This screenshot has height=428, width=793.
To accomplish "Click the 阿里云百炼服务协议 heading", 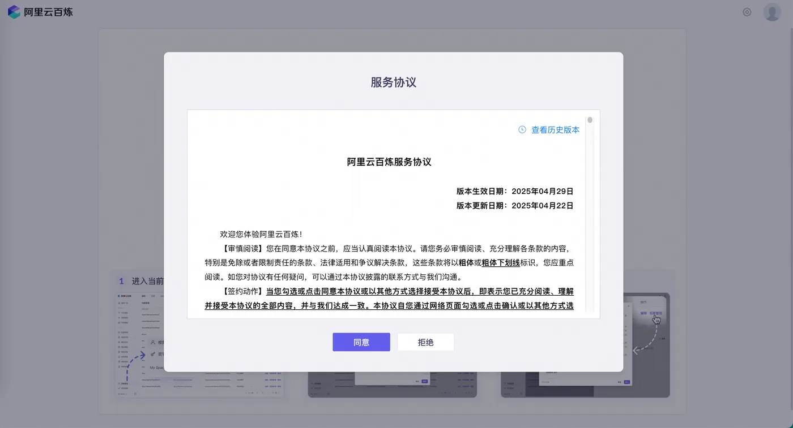I will tap(389, 162).
